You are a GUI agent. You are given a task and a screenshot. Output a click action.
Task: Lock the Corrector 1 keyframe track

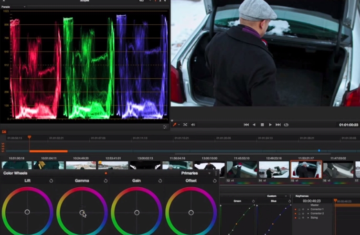[x=299, y=209]
